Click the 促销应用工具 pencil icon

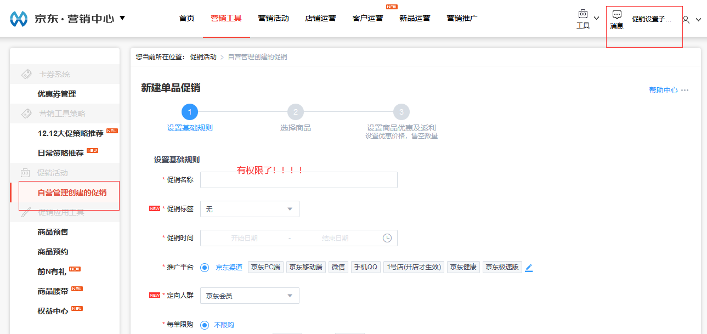[x=26, y=213]
